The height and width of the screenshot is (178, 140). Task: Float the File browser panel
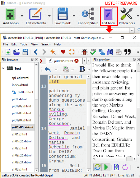click(33, 60)
